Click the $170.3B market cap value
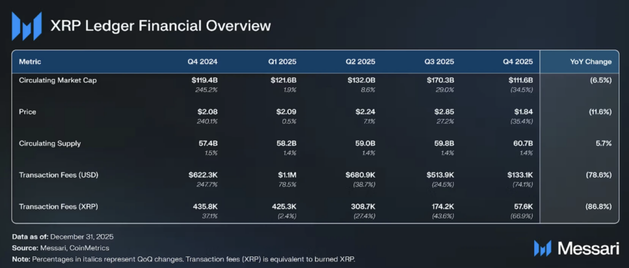 pyautogui.click(x=440, y=80)
